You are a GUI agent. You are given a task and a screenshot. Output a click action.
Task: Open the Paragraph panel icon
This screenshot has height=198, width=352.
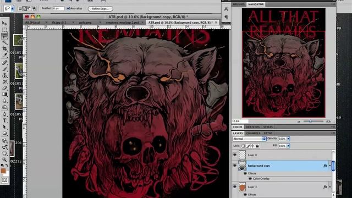[226, 17]
